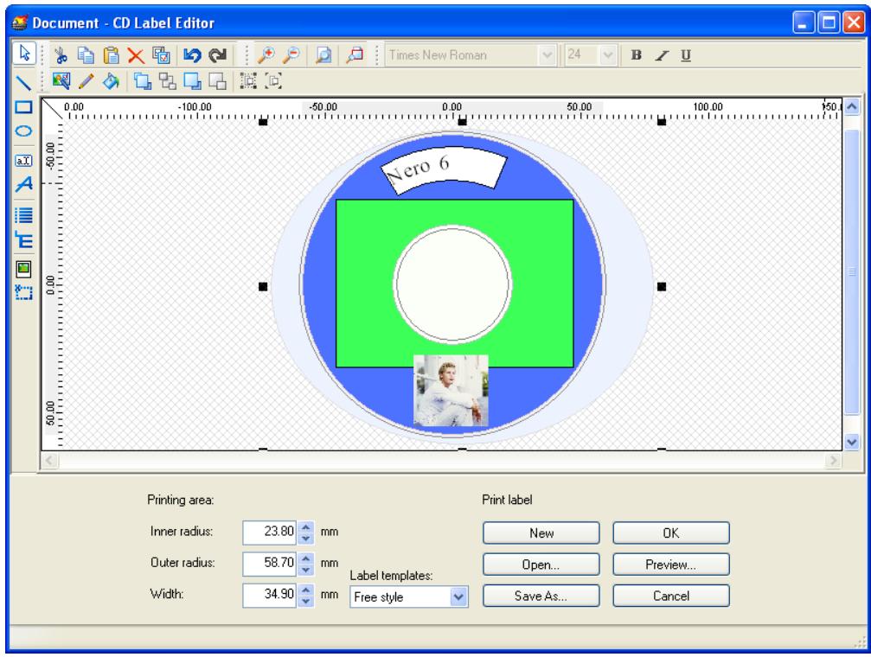This screenshot has height=657, width=871.
Task: Click the vertical scrollbar up arrow
Action: pyautogui.click(x=852, y=106)
